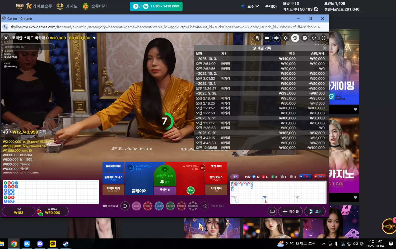This screenshot has height=249, width=396.
Task: Place a bet on 퍼펙트 페어
Action: (113, 190)
